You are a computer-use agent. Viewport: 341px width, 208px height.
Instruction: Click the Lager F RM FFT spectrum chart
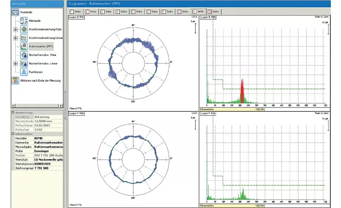click(265, 160)
